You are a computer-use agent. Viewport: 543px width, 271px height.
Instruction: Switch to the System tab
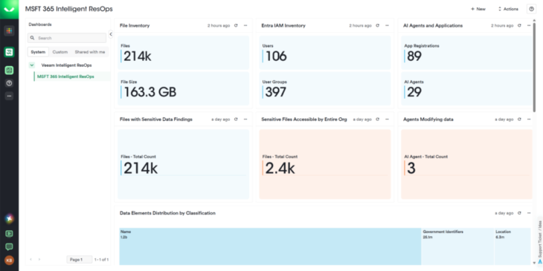[38, 52]
